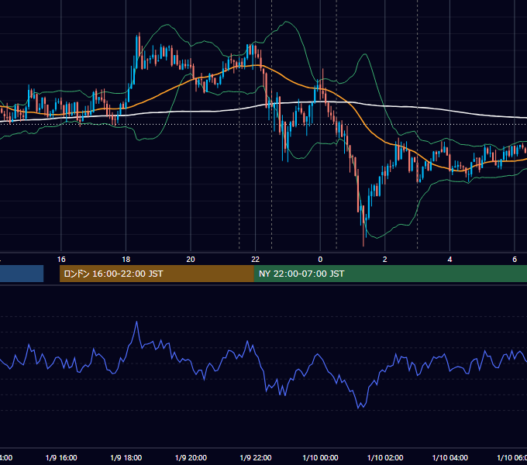Click the NY 22:00-07:00 JST session bar
The width and height of the screenshot is (527, 465).
390,274
